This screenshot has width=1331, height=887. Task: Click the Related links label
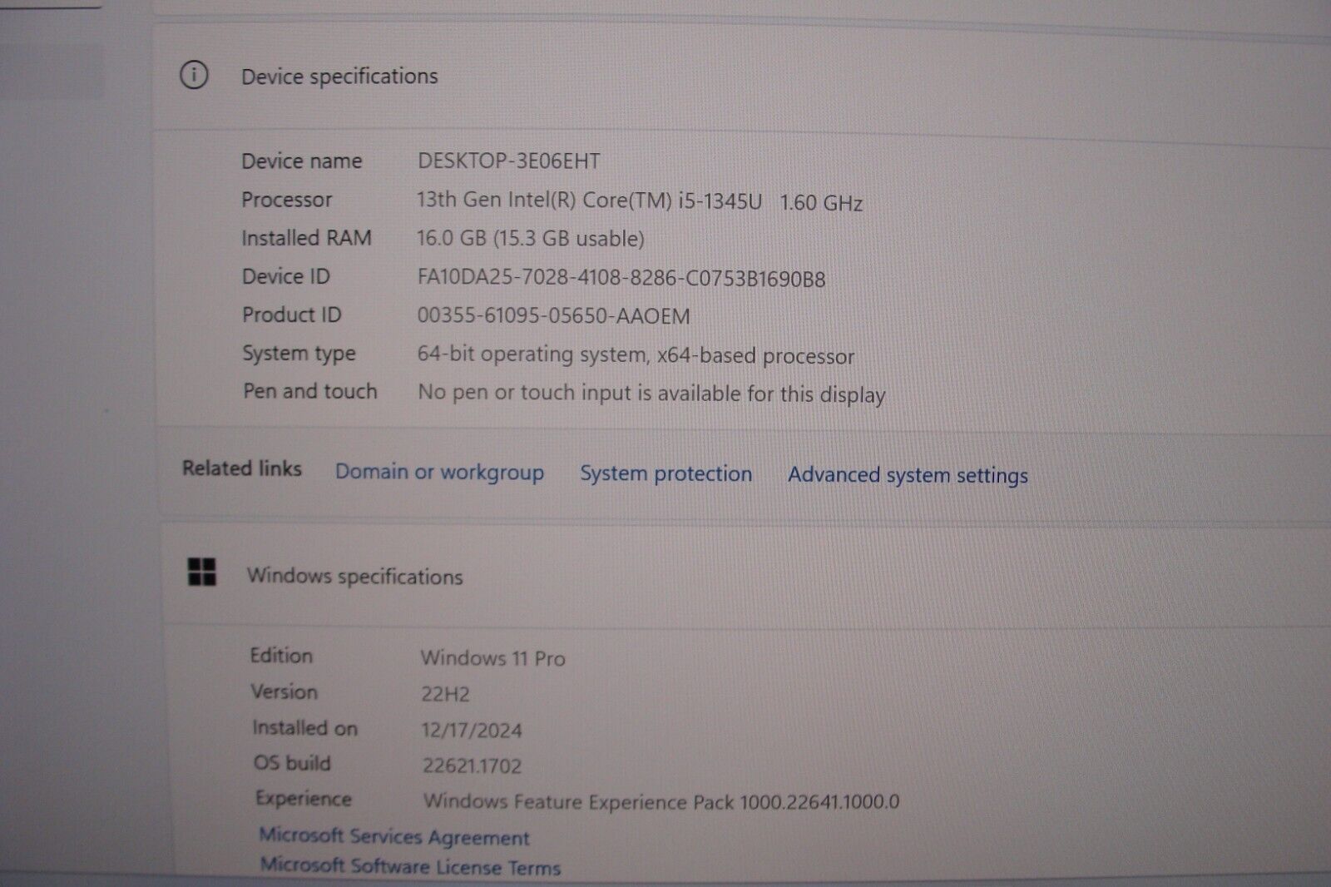[x=241, y=468]
